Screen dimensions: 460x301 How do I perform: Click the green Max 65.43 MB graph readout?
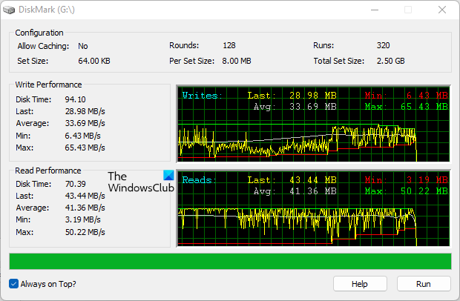point(407,107)
